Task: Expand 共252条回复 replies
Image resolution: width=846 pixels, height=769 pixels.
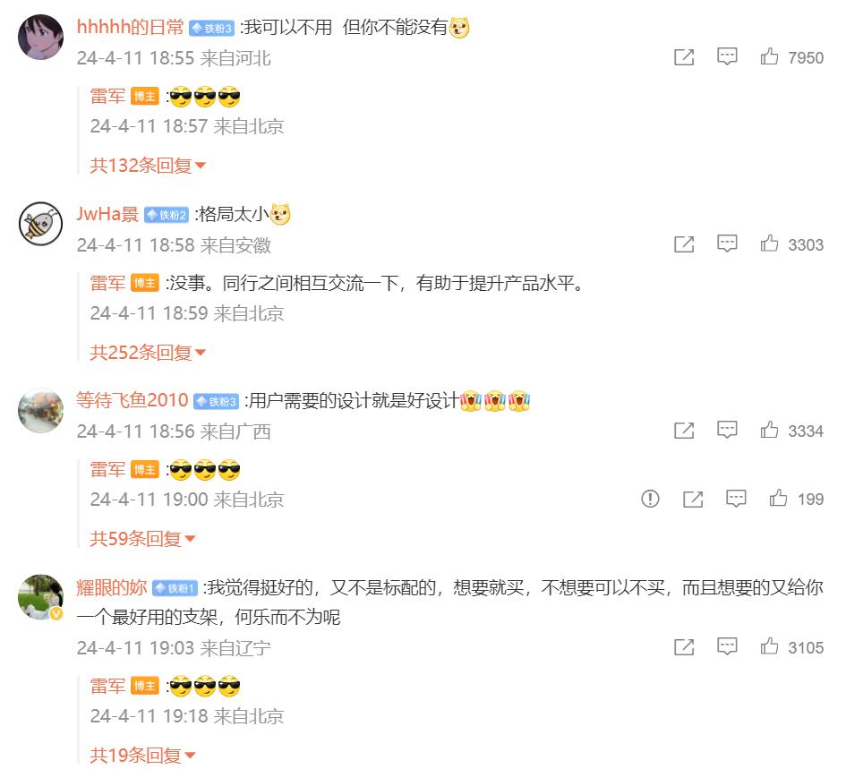Action: tap(148, 353)
